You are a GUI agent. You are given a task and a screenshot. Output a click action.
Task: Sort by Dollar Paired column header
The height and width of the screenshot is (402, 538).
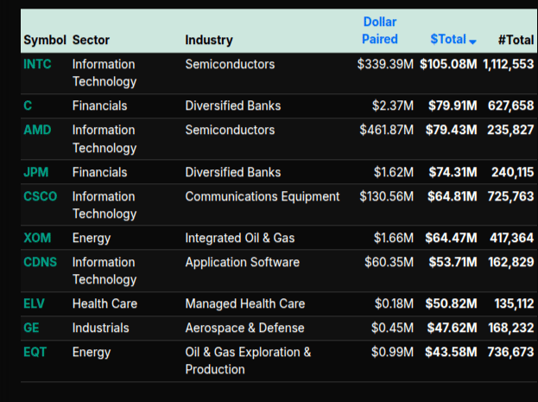[380, 30]
